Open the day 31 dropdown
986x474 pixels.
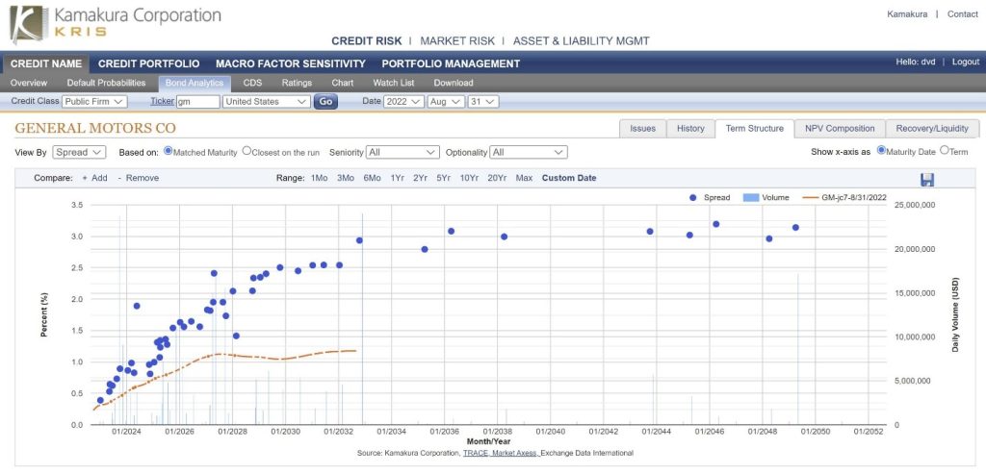pos(483,101)
